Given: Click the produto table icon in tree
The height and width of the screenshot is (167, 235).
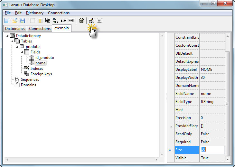Looking at the screenshot, I should [22, 47].
